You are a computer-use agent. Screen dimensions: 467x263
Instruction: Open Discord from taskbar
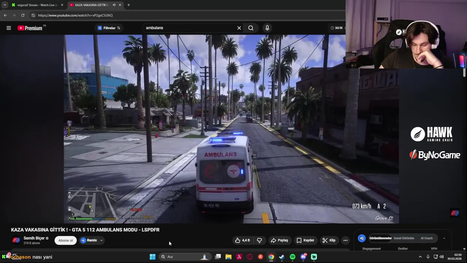(x=303, y=257)
